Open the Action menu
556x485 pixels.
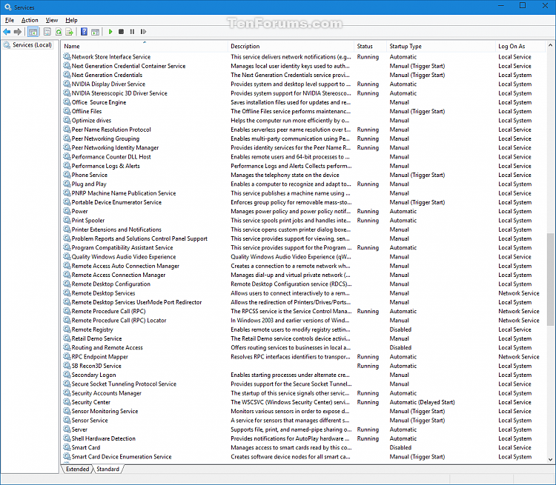click(30, 20)
